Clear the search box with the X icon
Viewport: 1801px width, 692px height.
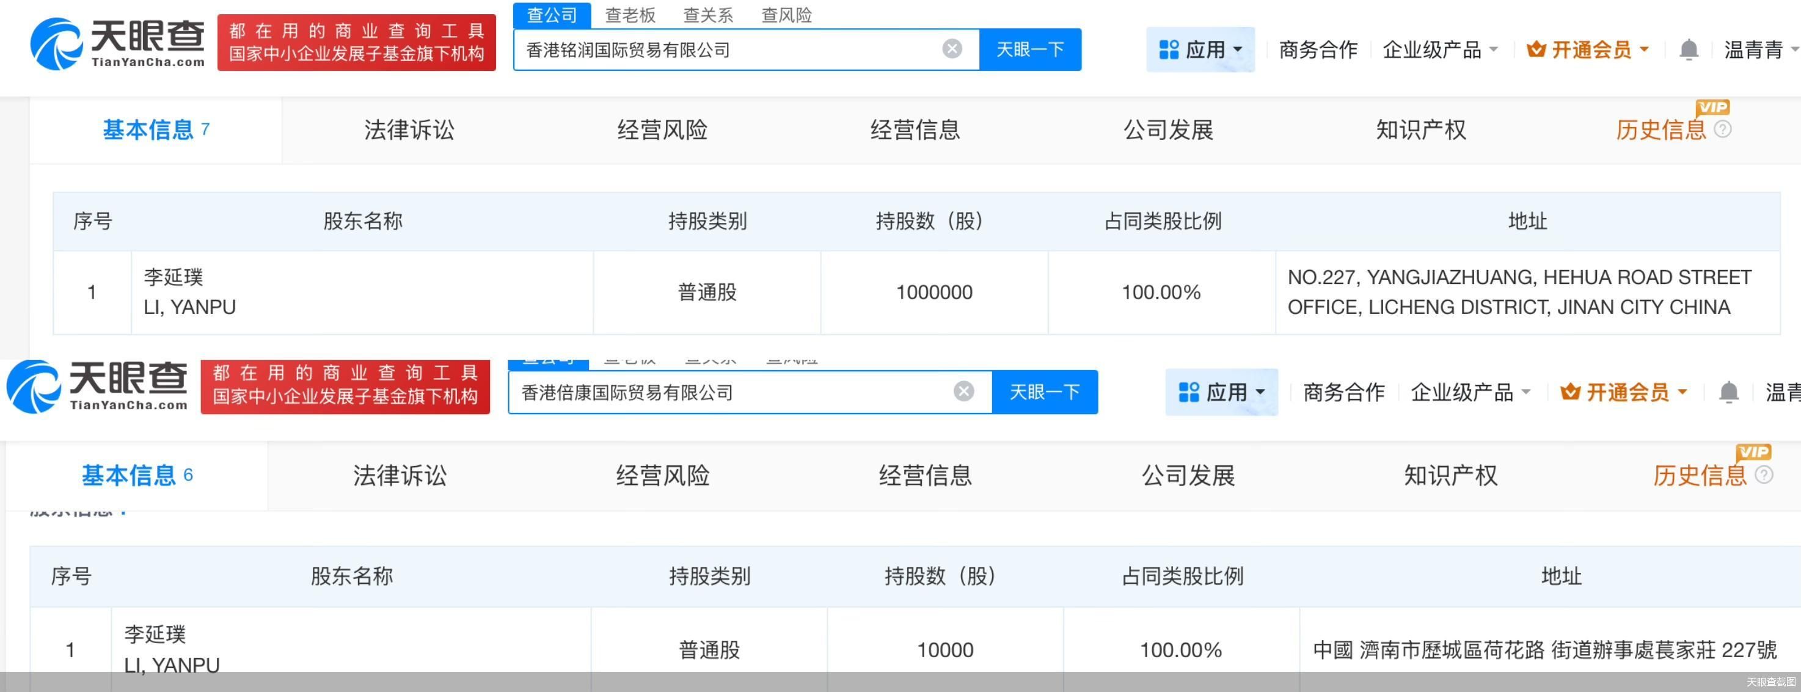click(952, 48)
